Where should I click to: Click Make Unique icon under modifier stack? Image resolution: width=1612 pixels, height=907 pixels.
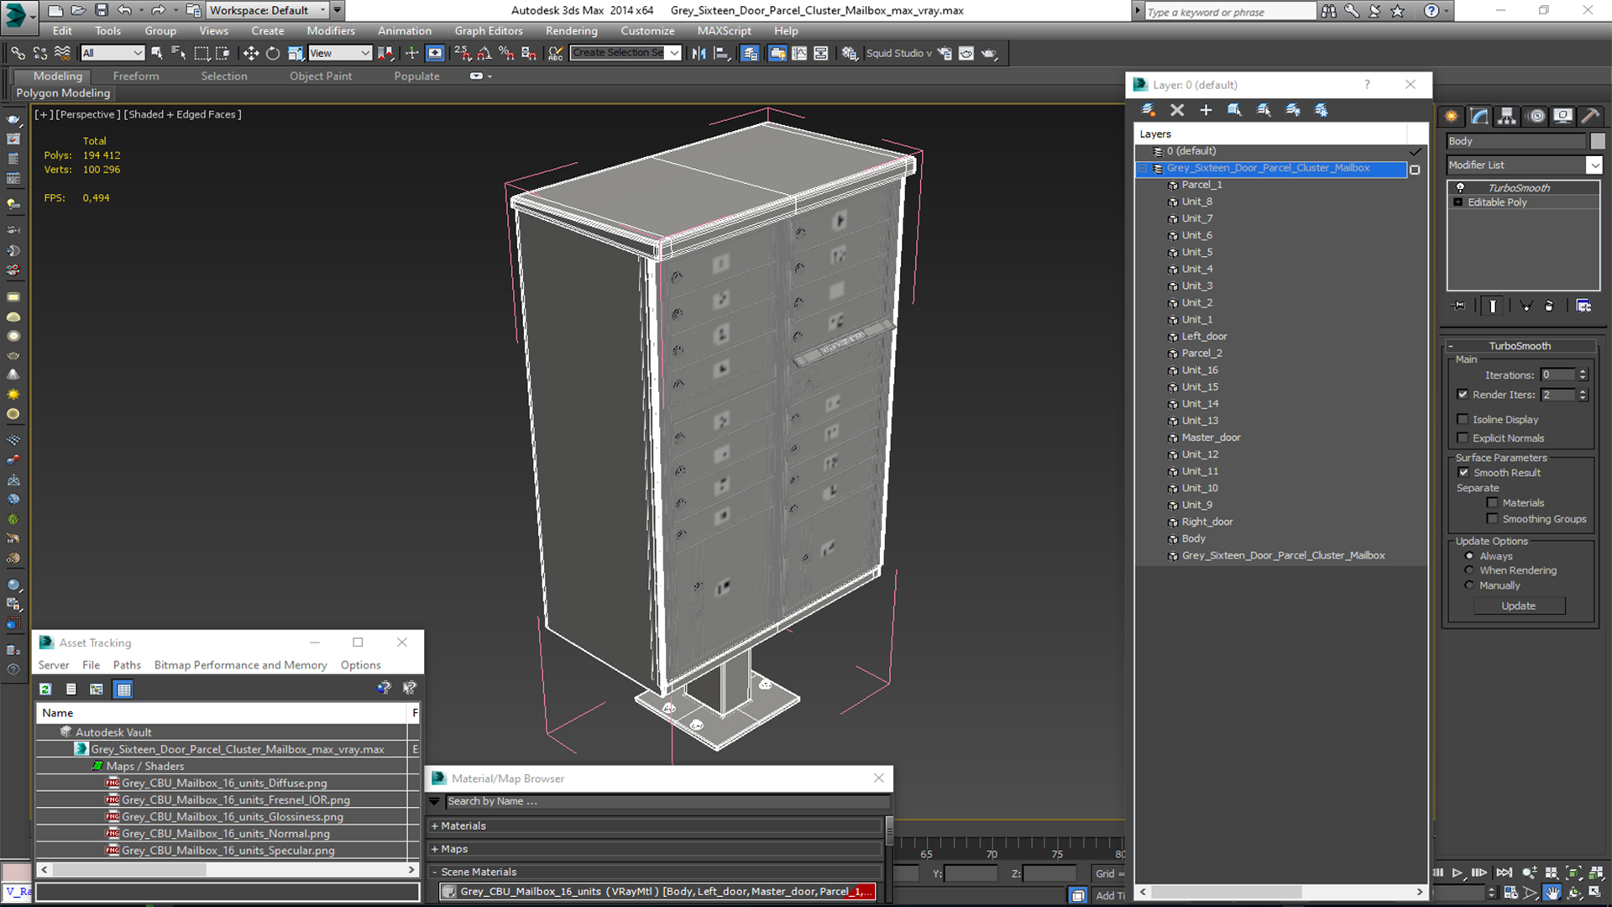click(1526, 306)
